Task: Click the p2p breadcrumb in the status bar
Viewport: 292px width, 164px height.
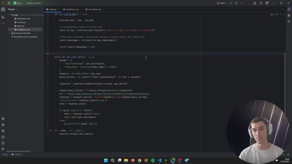Action: 5,154
